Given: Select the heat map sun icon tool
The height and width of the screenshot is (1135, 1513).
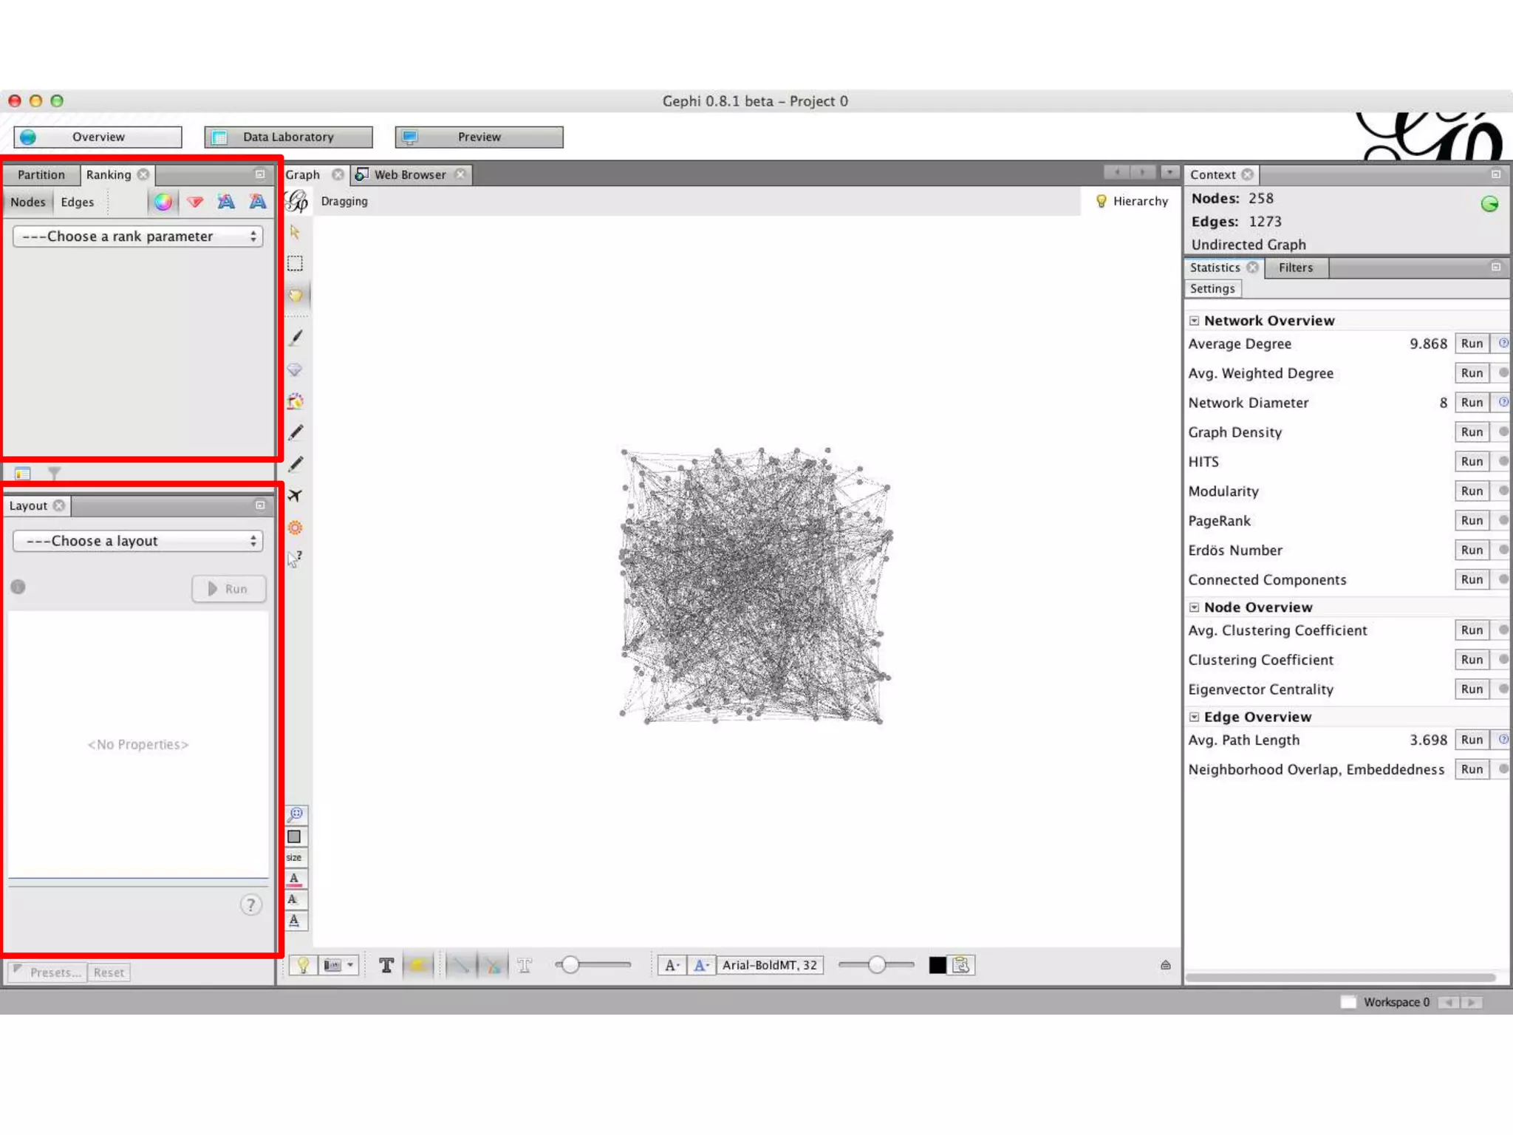Looking at the screenshot, I should tap(295, 528).
